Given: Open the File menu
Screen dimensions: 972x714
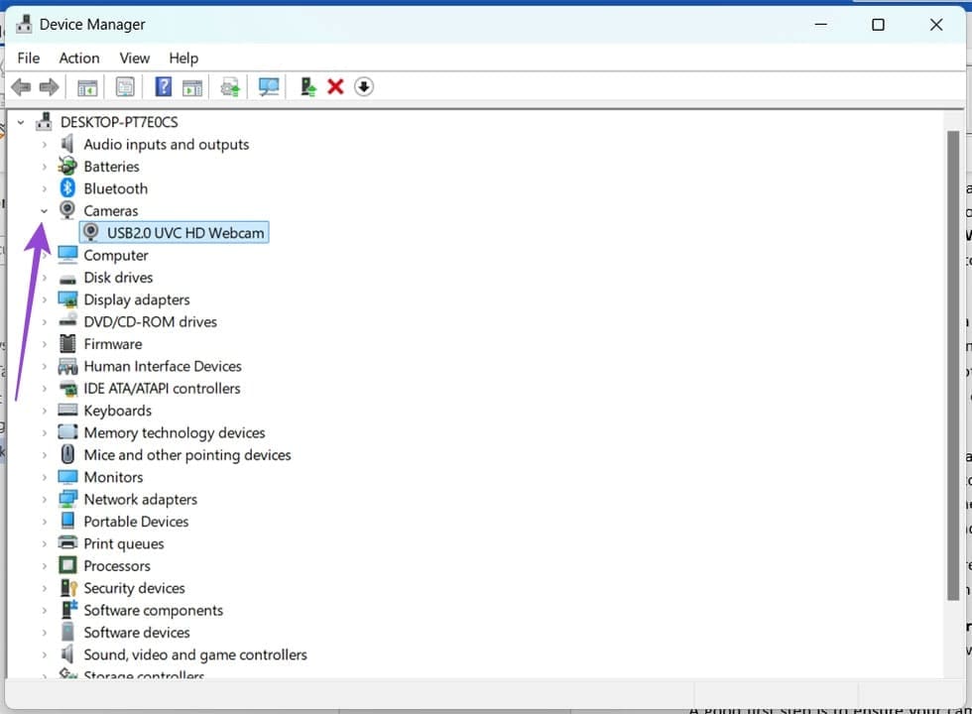Looking at the screenshot, I should tap(28, 58).
